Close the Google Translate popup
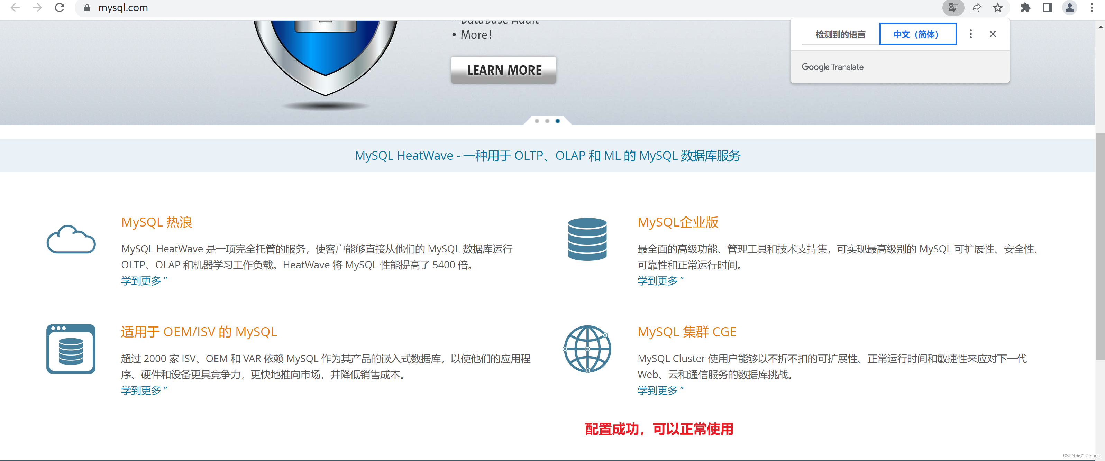Screen dimensions: 1105x461 coord(993,34)
